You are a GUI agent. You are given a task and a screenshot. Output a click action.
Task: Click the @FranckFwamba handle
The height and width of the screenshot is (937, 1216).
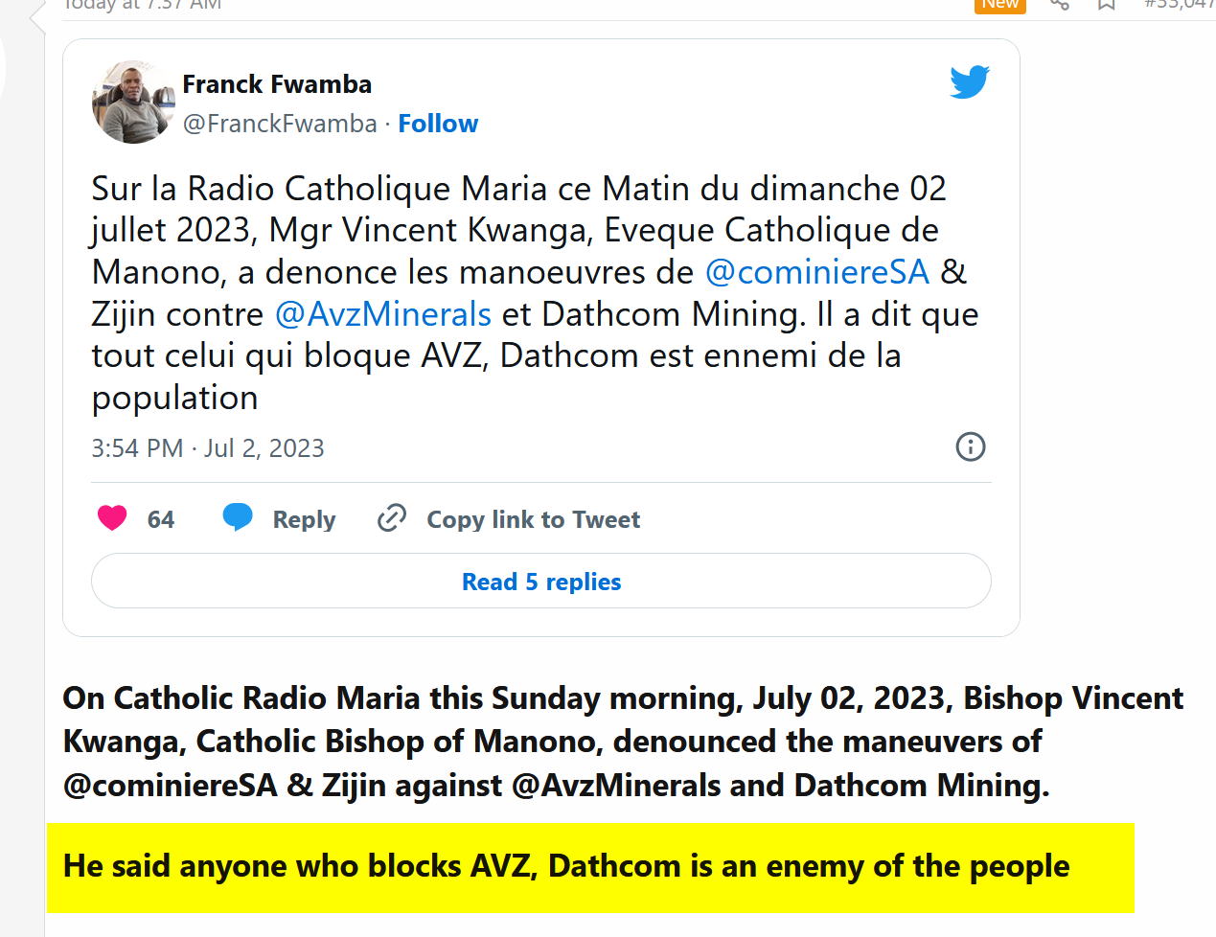(280, 124)
